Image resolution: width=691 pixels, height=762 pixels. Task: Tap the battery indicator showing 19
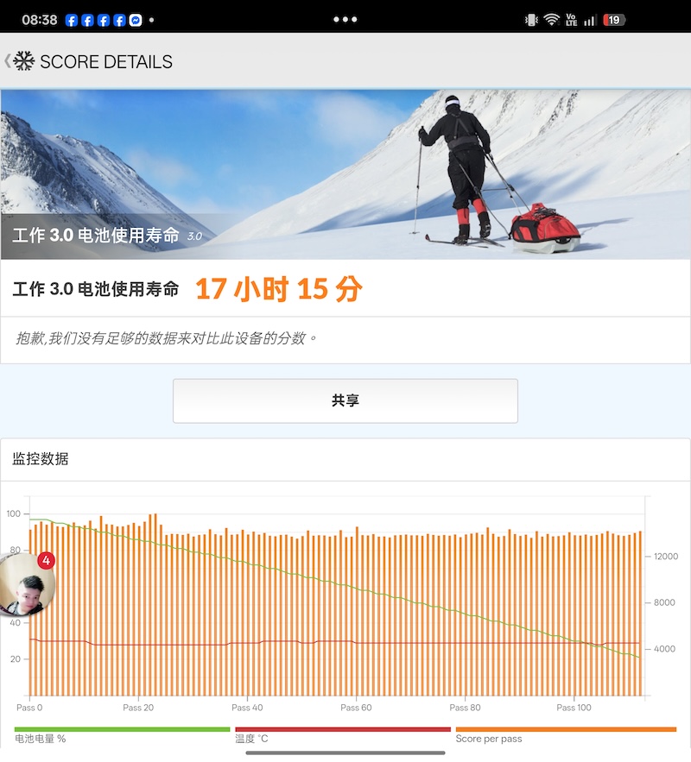pos(613,20)
